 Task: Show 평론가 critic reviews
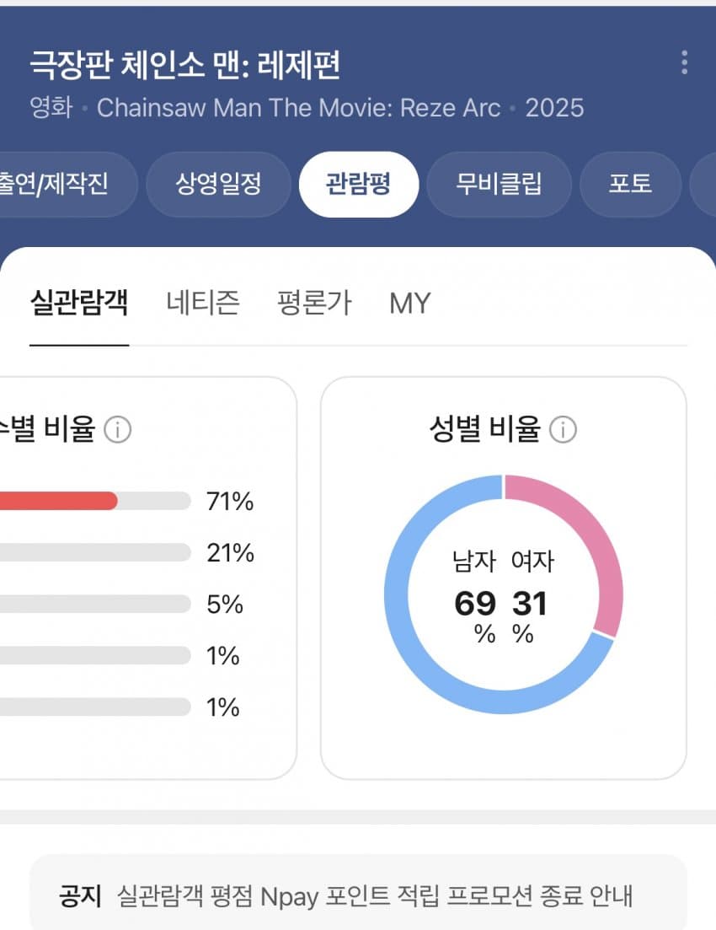(x=314, y=302)
